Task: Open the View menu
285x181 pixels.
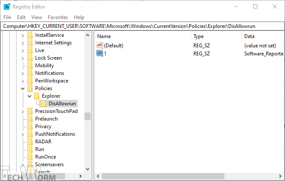Action: [x=36, y=17]
